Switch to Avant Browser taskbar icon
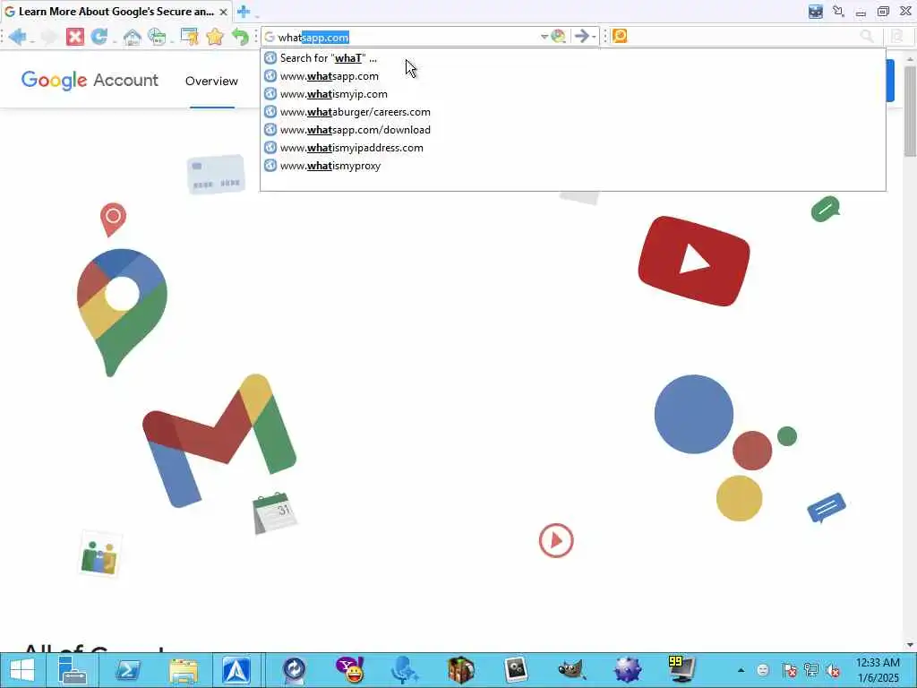 click(x=236, y=670)
